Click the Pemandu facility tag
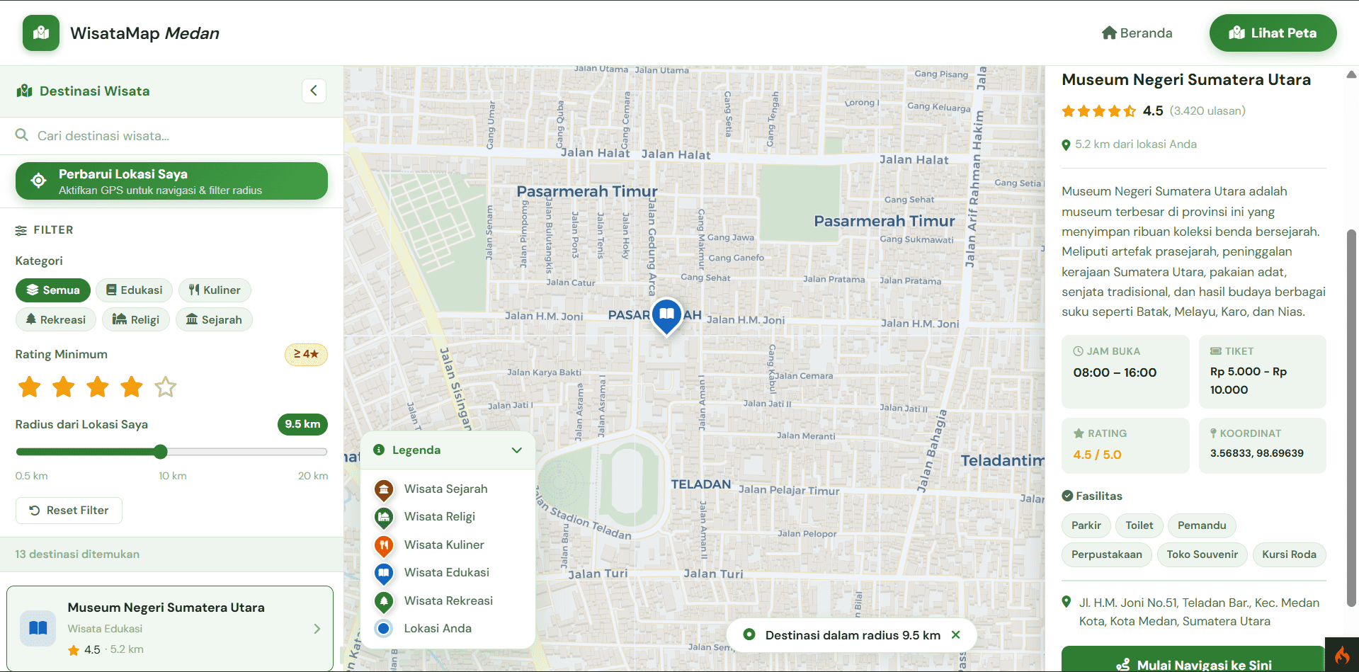The image size is (1359, 672). pyautogui.click(x=1202, y=525)
